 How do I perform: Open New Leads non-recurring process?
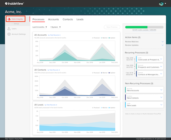point(144,105)
